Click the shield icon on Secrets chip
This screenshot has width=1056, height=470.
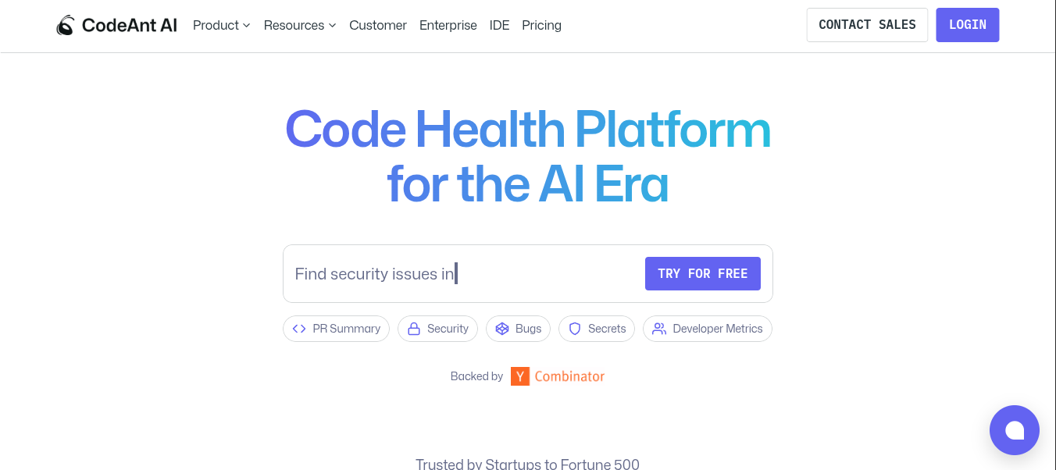point(576,329)
